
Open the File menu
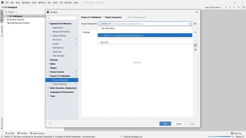coord(7,3)
